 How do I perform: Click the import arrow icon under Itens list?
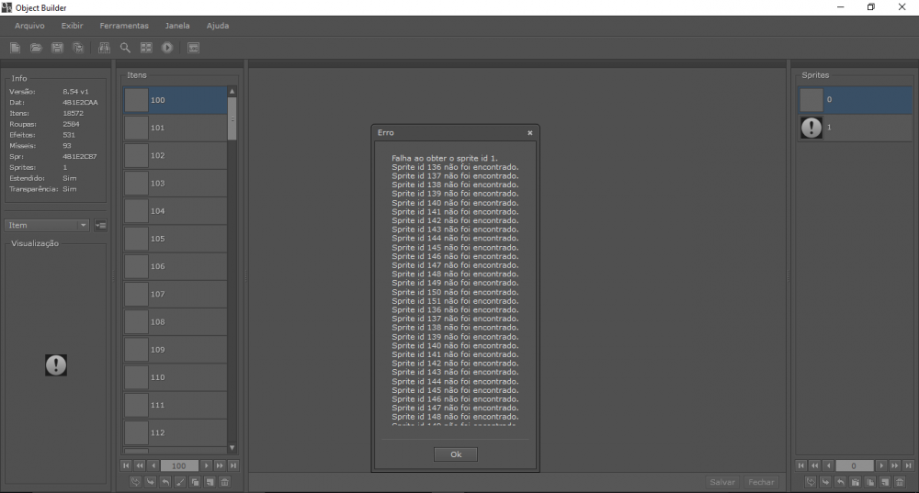151,482
